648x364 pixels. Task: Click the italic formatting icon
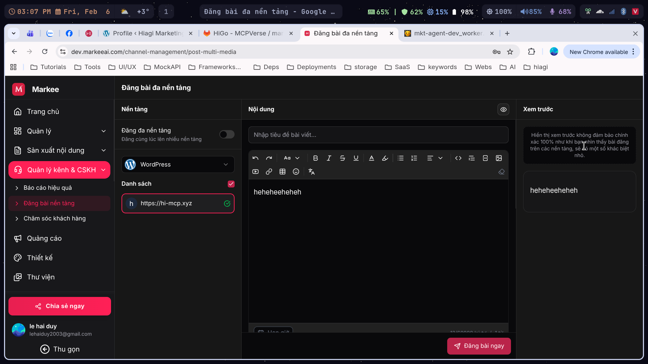[329, 158]
